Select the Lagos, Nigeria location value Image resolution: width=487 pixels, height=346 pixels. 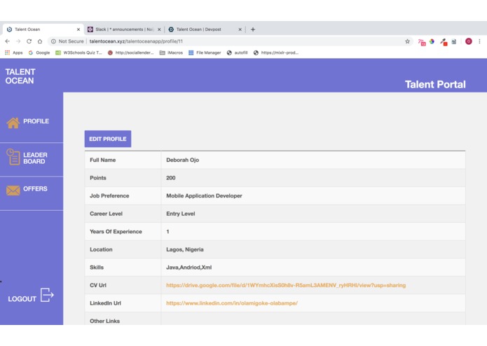click(x=185, y=249)
